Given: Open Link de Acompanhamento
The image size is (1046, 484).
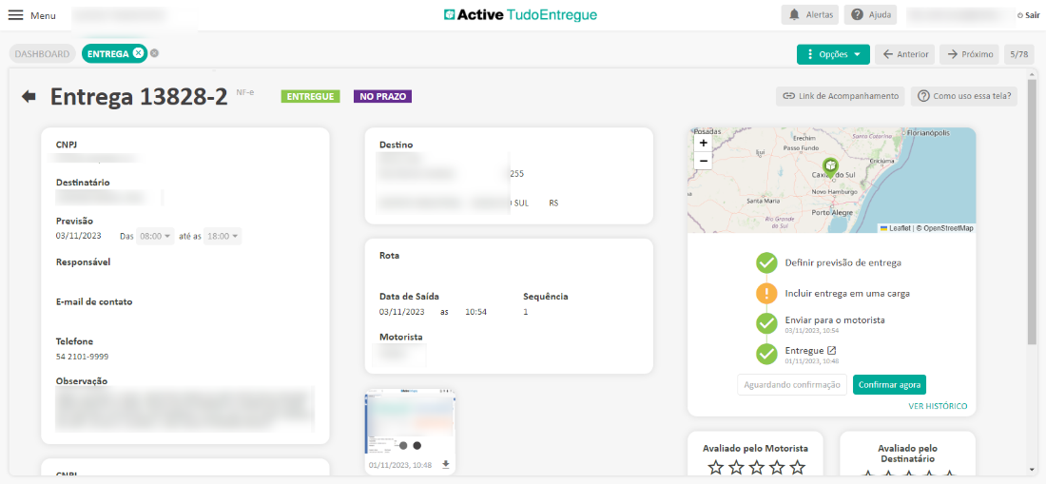Looking at the screenshot, I should click(840, 97).
